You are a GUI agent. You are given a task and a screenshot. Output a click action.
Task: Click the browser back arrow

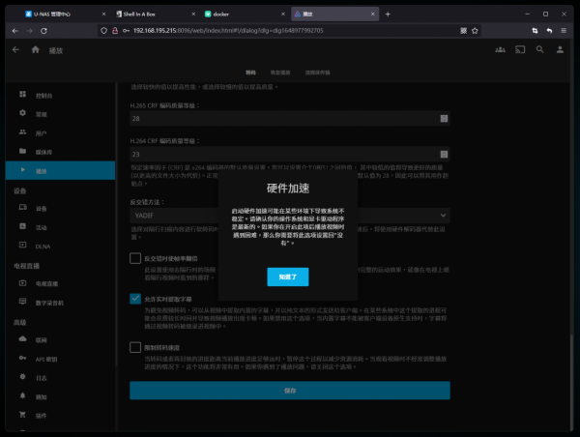(15, 31)
